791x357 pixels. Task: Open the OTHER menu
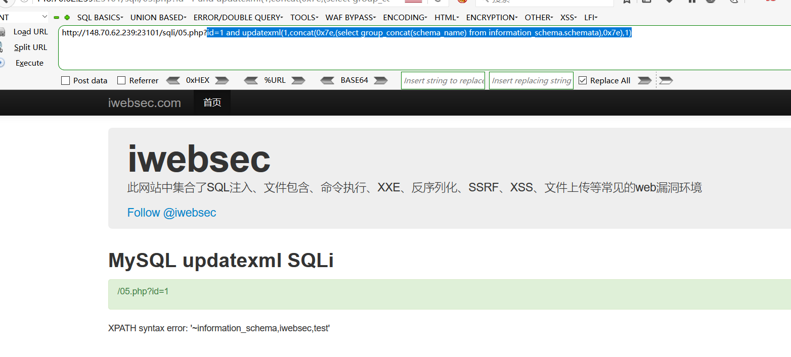pos(539,18)
